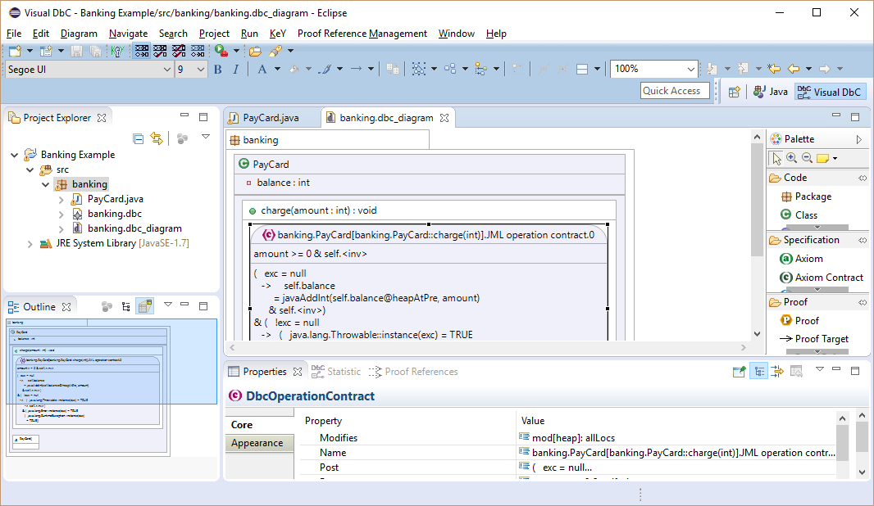Image resolution: width=874 pixels, height=506 pixels.
Task: Toggle Show Outline tree button
Action: click(x=126, y=306)
